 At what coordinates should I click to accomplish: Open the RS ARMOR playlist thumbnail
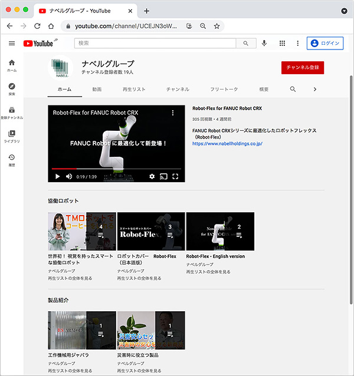82,330
